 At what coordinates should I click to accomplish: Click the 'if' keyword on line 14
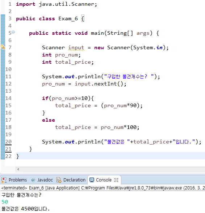[45, 98]
